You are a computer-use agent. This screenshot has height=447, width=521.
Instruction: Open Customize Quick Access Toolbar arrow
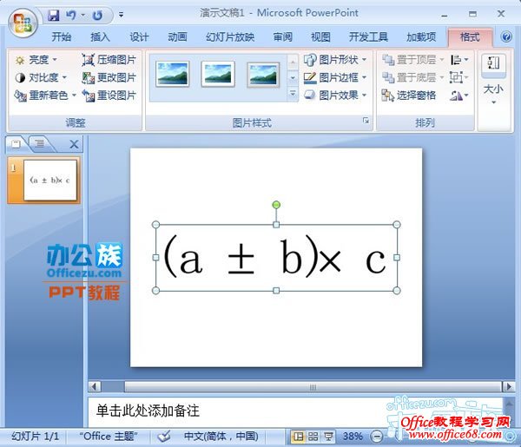122,15
